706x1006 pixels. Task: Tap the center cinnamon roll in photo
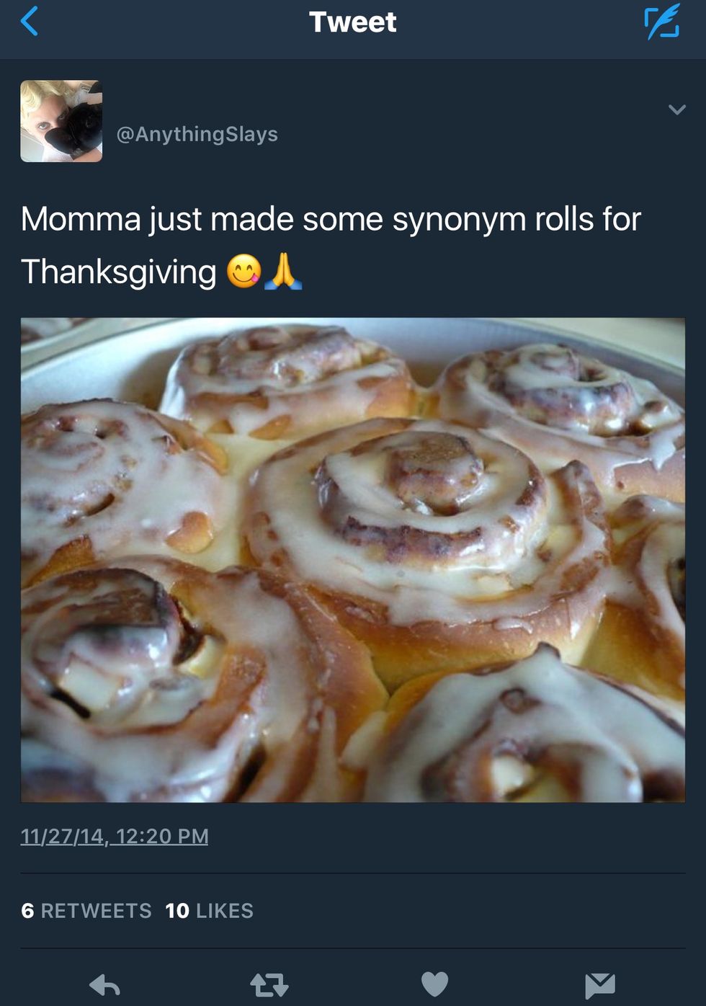coord(425,519)
